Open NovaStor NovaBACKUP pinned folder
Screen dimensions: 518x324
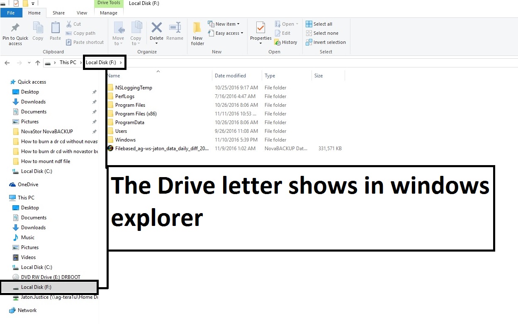click(47, 132)
